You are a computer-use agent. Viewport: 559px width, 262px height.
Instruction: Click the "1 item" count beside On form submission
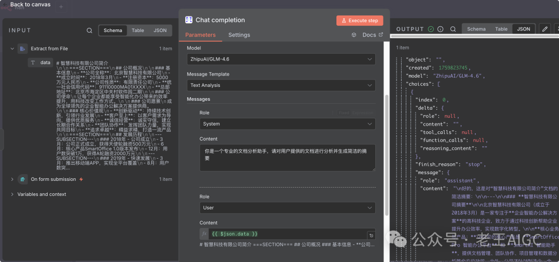(x=166, y=179)
